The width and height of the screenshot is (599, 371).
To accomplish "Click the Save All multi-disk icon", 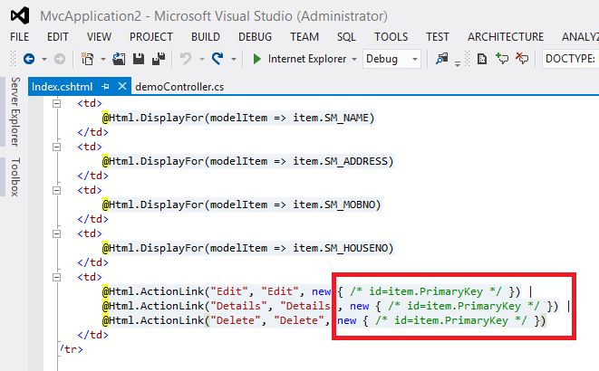I will click(159, 59).
